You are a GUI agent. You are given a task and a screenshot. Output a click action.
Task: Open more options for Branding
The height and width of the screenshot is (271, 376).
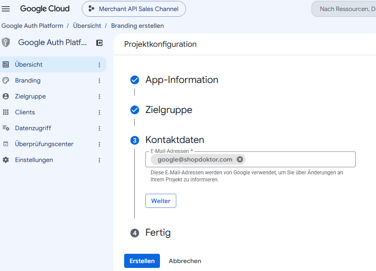pyautogui.click(x=99, y=81)
